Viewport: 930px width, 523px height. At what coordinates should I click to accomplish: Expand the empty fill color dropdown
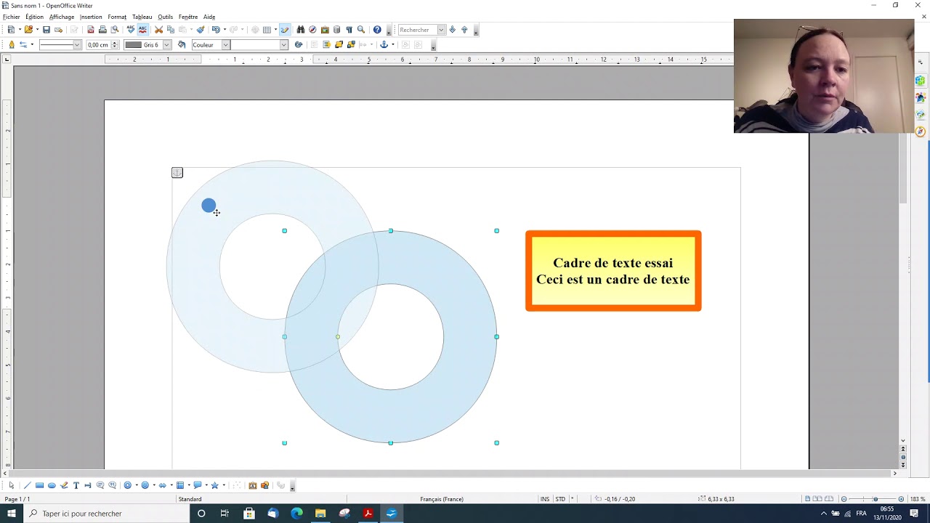[284, 44]
